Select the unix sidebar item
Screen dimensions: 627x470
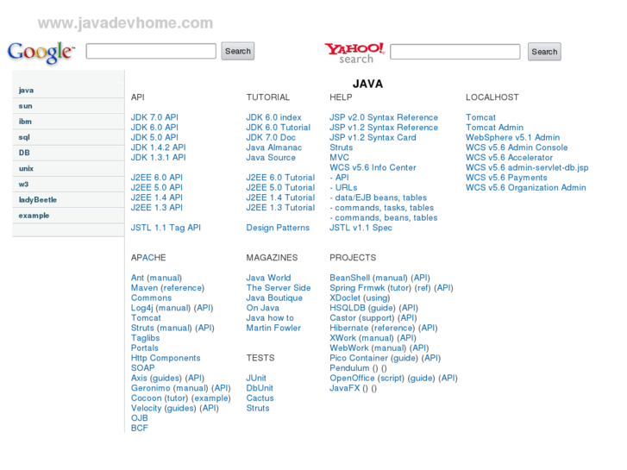[68, 168]
